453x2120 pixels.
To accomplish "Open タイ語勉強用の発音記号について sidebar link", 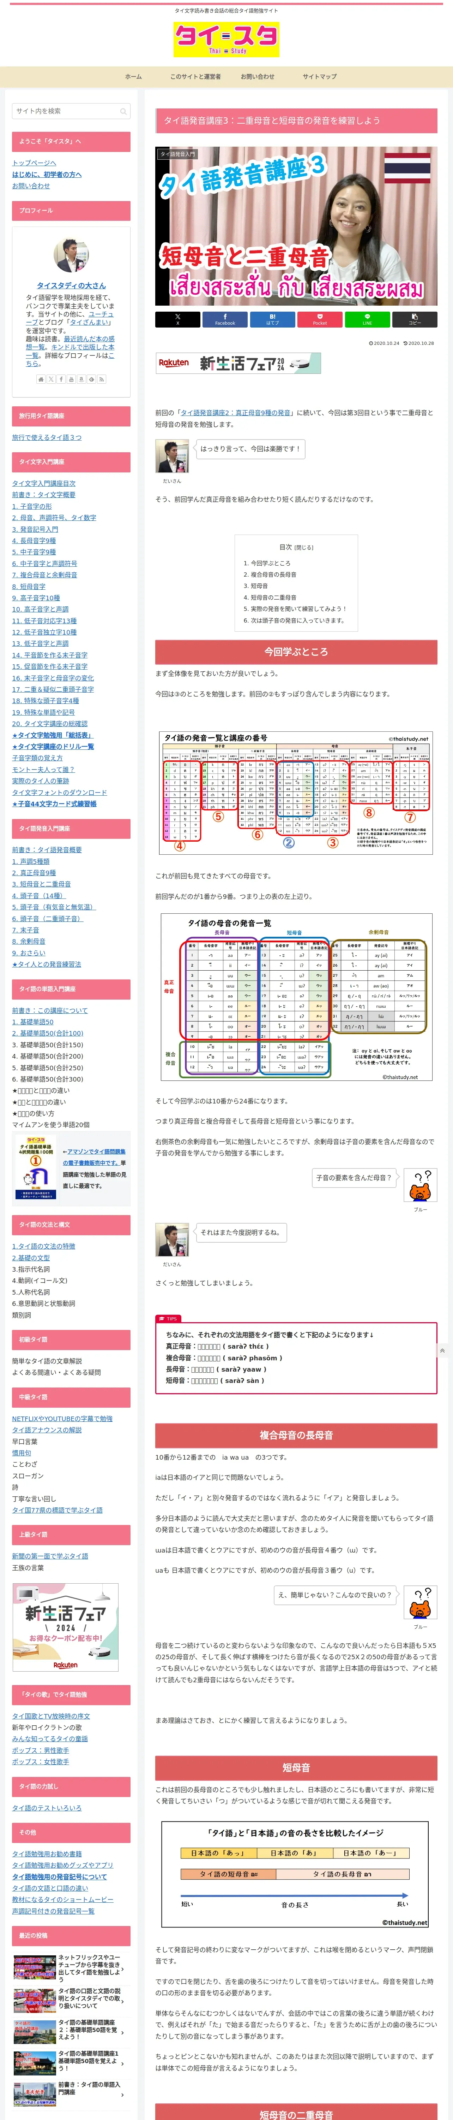I will 59,1877.
